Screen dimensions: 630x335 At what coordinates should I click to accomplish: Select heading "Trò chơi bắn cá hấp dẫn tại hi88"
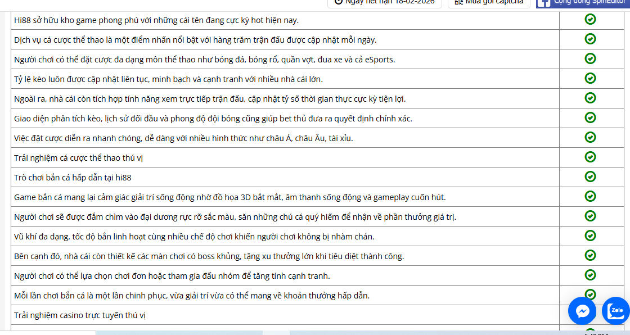[73, 178]
